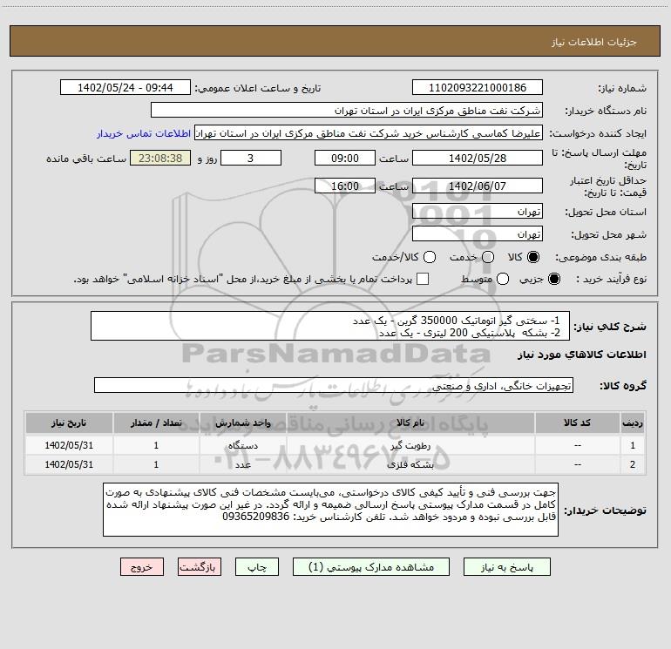
Task: Click مشاهده مدارک پیوستی (1) button
Action: pos(371,567)
